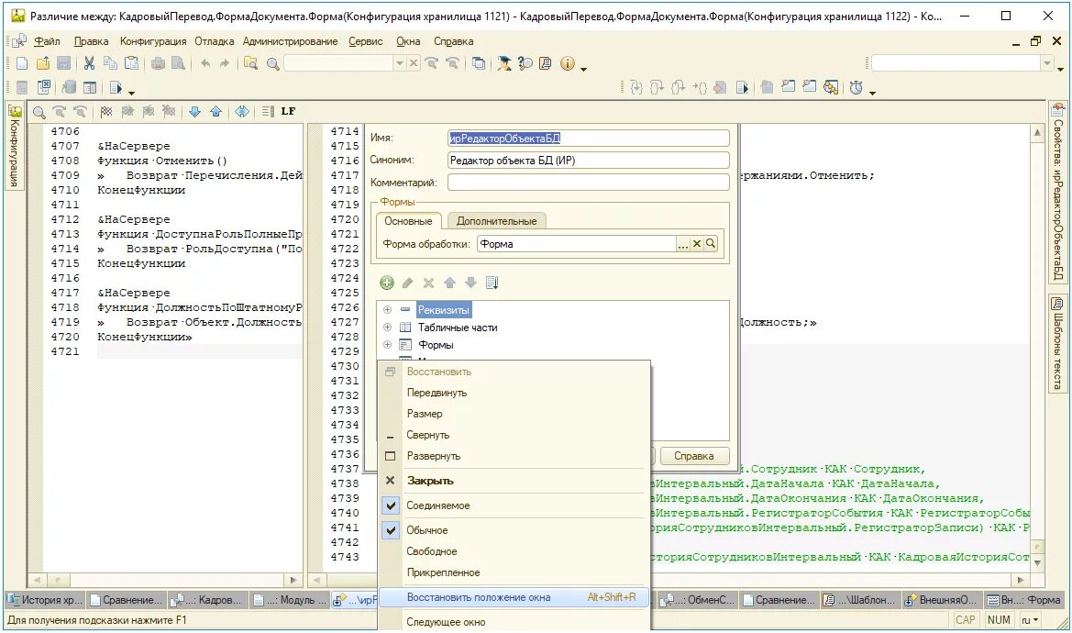Switch to the История хр... window tab
The image size is (1072, 633).
(x=45, y=600)
